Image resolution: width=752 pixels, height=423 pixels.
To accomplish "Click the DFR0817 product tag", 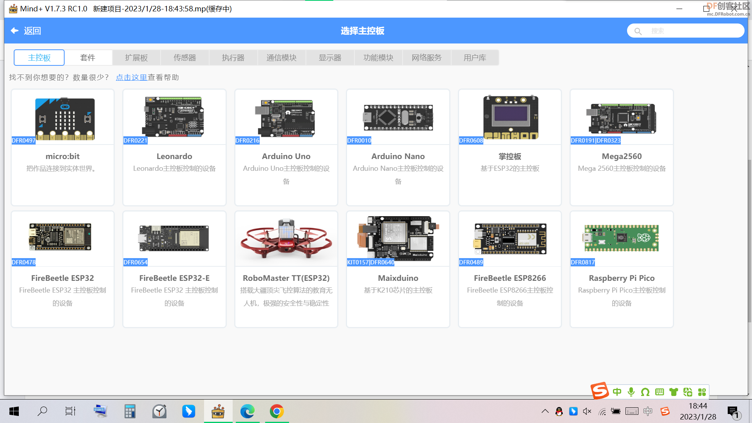I will tap(583, 262).
